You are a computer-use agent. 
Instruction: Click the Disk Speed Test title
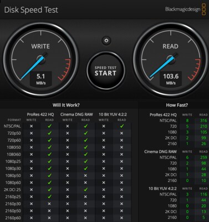coord(31,10)
